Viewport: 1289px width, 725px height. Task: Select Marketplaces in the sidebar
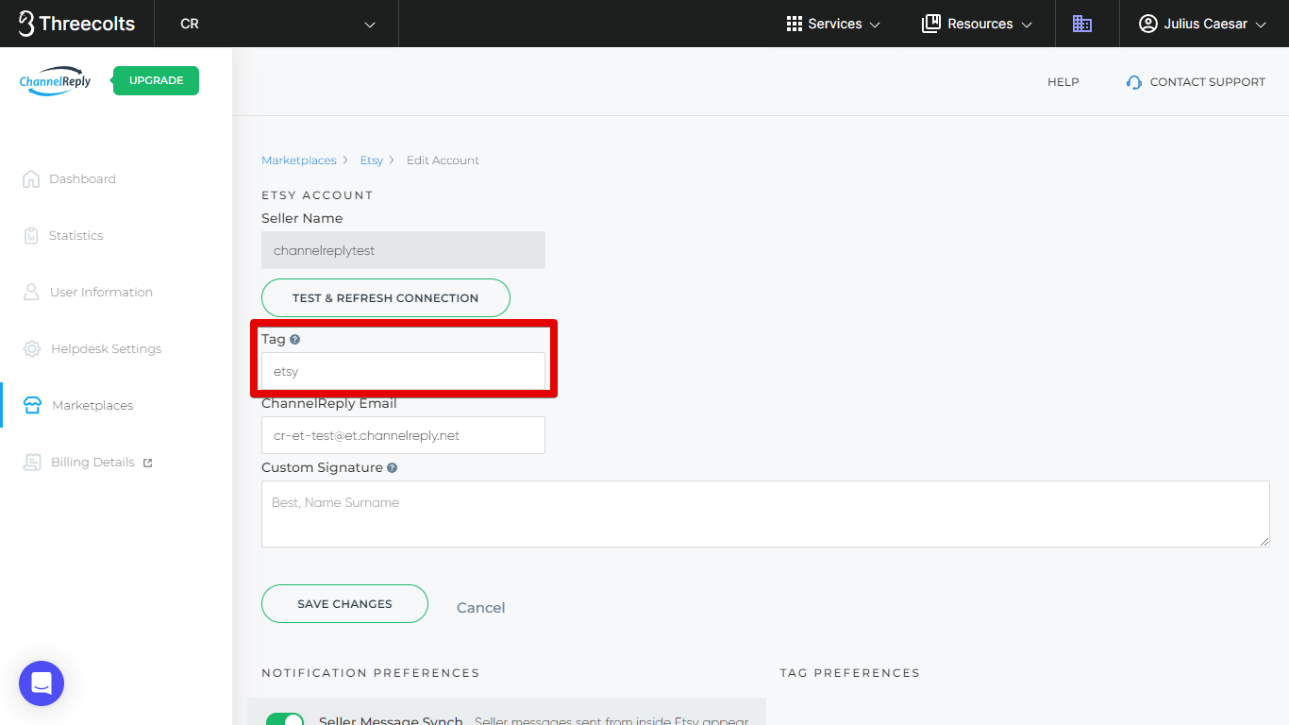click(x=92, y=405)
